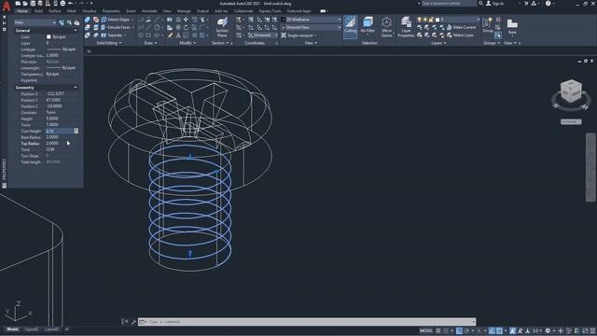Click the Position X value

pyautogui.click(x=55, y=93)
